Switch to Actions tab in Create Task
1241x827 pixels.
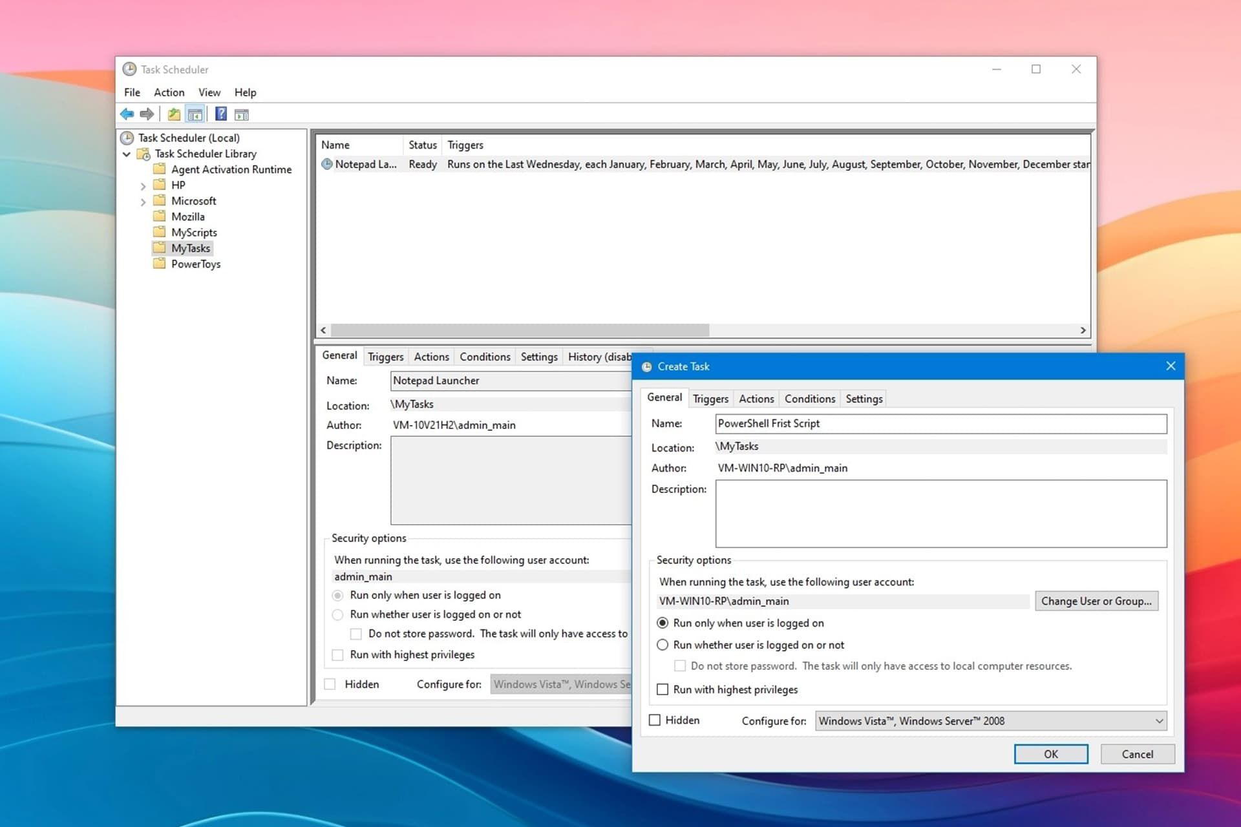(756, 399)
